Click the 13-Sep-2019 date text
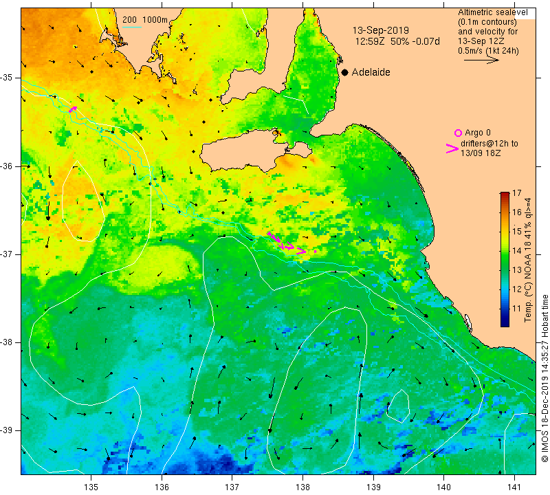The height and width of the screenshot is (495, 550). point(381,30)
